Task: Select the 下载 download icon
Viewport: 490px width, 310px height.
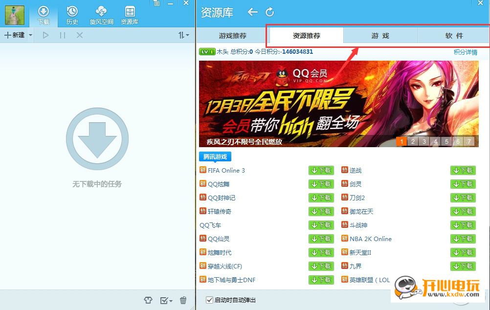Action: (x=44, y=14)
